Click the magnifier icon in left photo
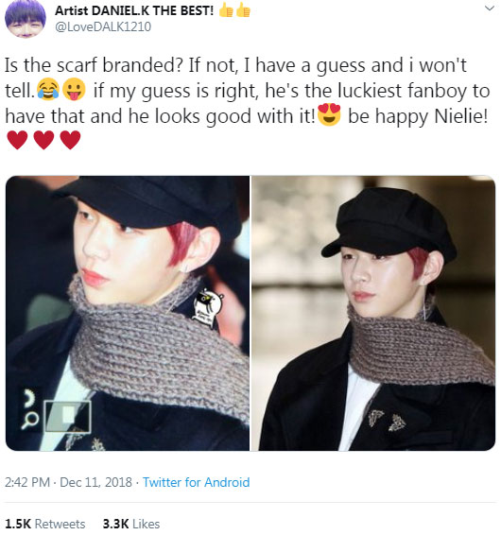Screen dimensions: 501x535 tap(29, 421)
